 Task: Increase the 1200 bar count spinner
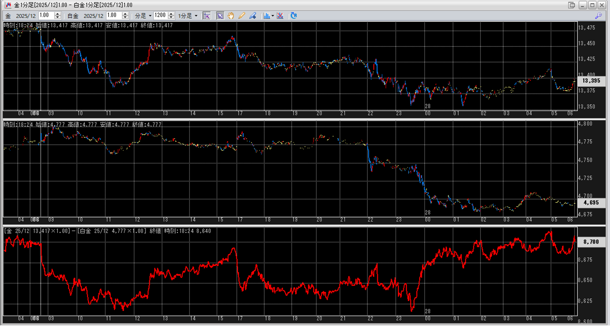[171, 14]
